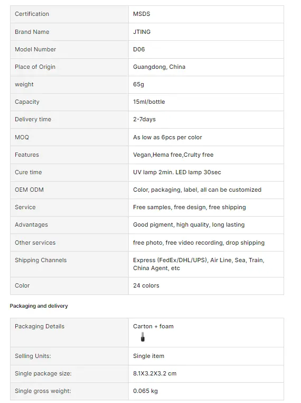The image size is (301, 403).
Task: Select the MSDS certification value
Action: click(x=142, y=14)
